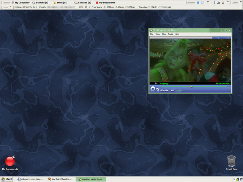
Task: Click the middle icon on Media Player's blue top bar
Action: tap(223, 38)
